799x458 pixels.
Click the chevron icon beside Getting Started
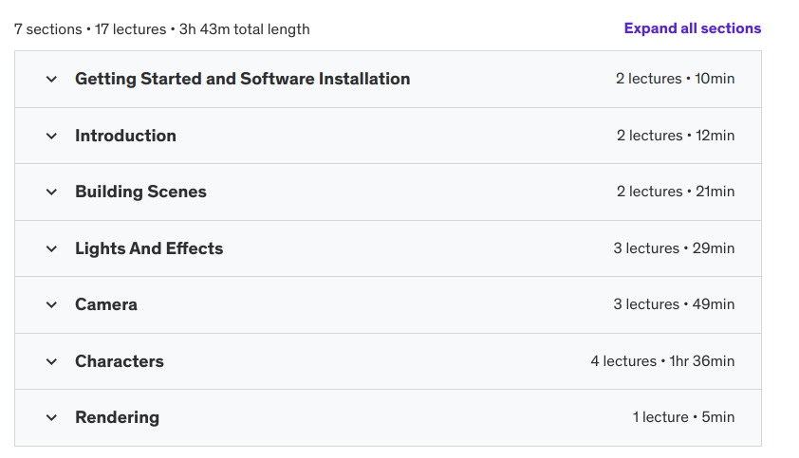point(52,80)
